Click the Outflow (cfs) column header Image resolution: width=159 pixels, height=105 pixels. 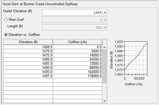point(77,42)
